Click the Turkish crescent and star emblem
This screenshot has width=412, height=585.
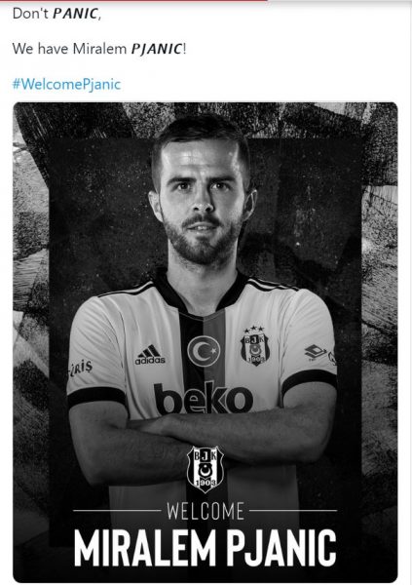[x=204, y=351]
